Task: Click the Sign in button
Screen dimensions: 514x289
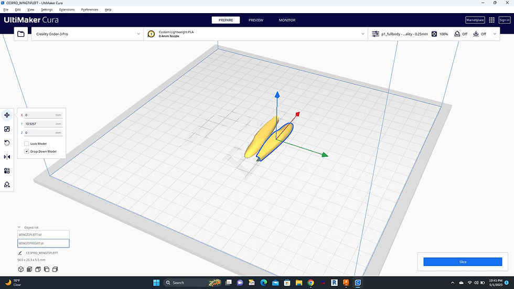Action: coord(504,20)
